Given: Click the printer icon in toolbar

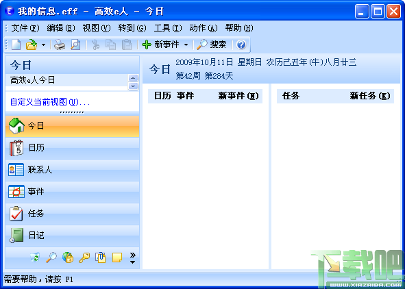Looking at the screenshot, I should (x=60, y=45).
